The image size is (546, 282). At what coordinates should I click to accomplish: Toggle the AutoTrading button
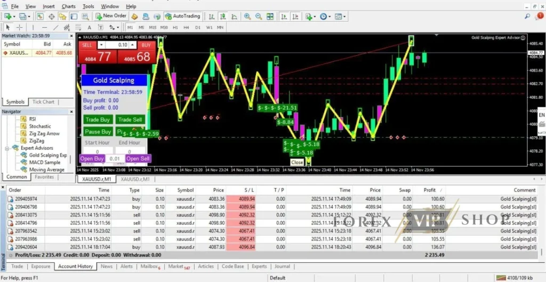183,16
